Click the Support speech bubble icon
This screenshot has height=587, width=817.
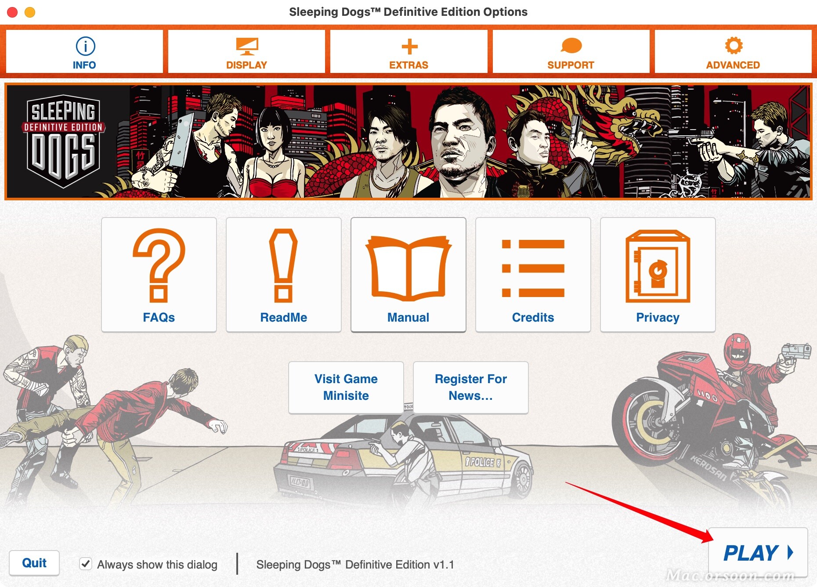571,46
